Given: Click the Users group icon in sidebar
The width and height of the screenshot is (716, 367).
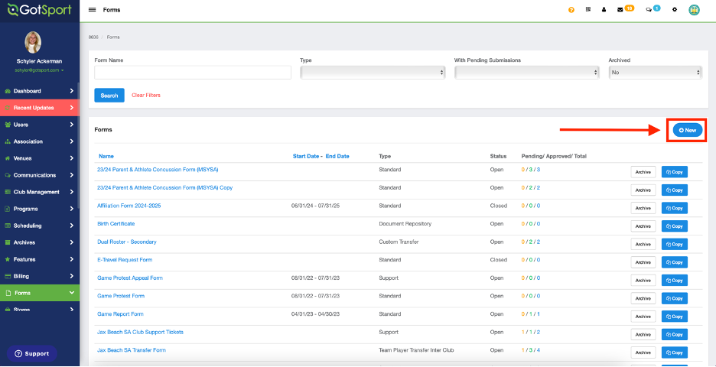Looking at the screenshot, I should click(8, 125).
